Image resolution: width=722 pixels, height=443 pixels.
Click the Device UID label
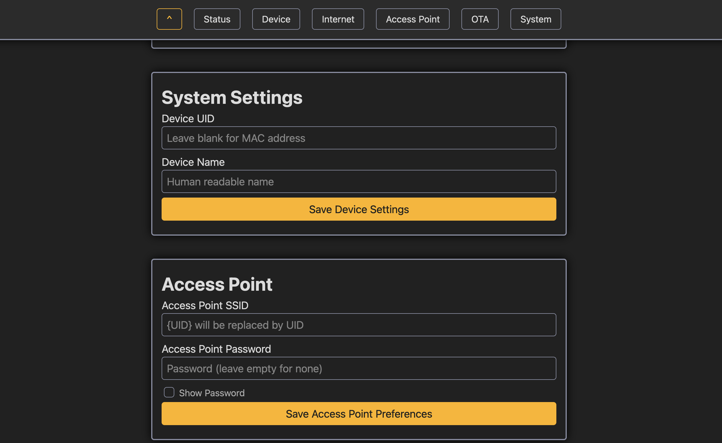pyautogui.click(x=188, y=118)
